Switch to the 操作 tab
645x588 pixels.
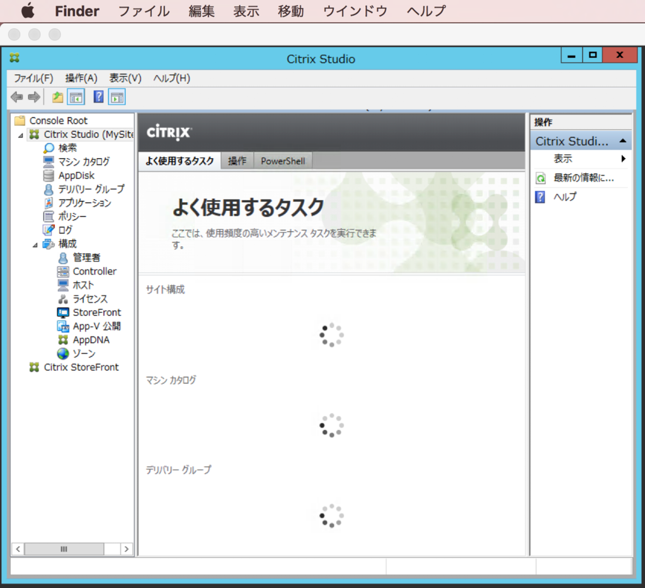237,161
